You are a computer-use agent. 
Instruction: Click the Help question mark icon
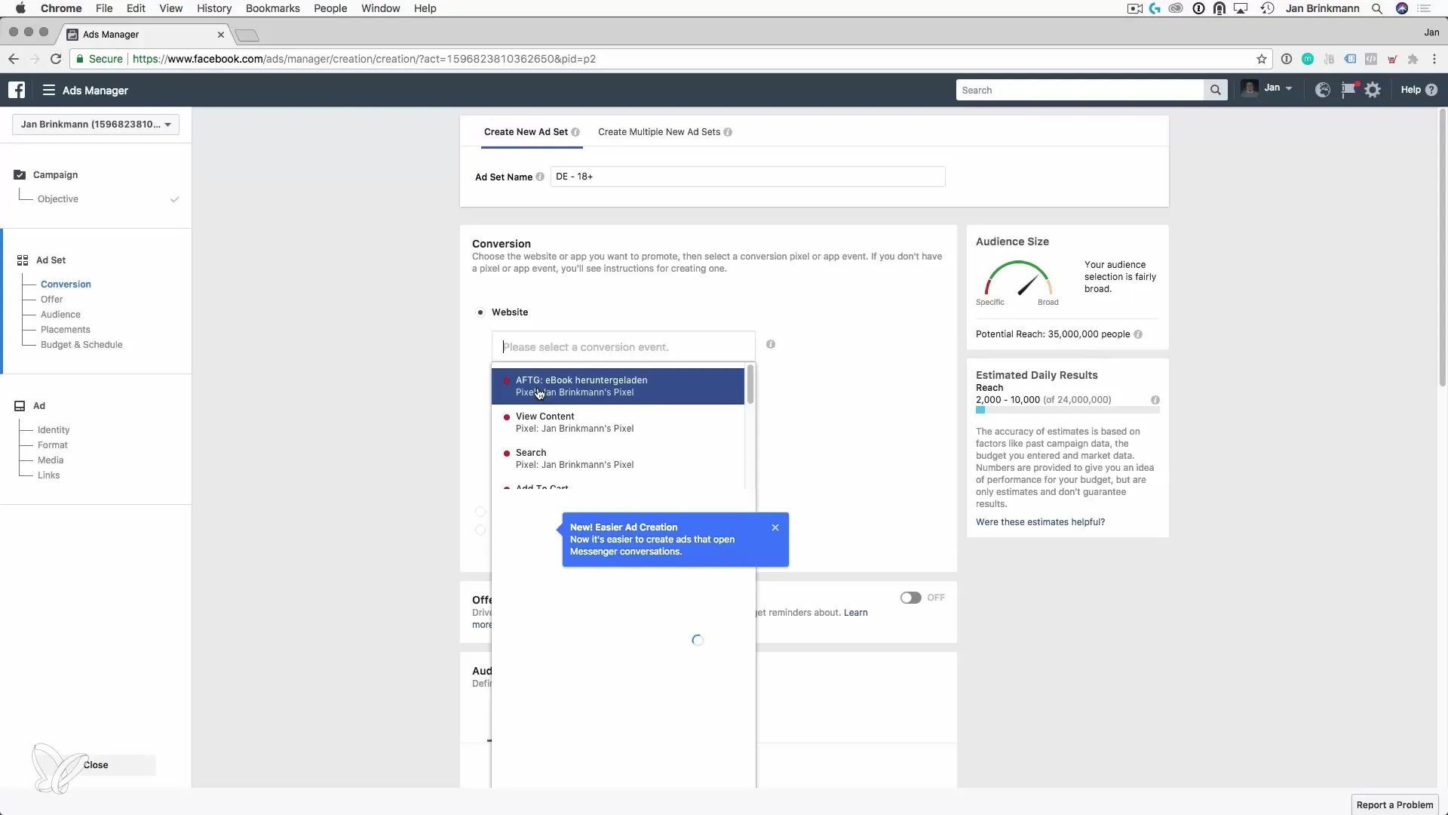point(1431,90)
